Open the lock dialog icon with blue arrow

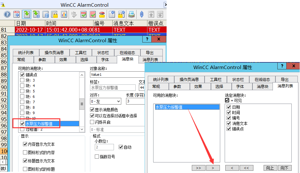click(121, 14)
